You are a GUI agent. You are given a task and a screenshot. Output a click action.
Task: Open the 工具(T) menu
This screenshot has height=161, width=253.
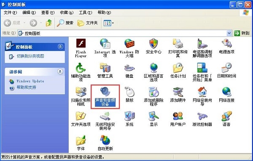85,13
